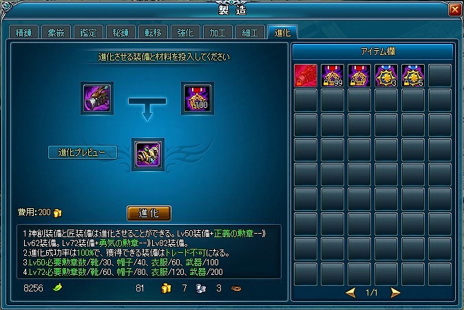Open the 進化プレビュー preview button
464x310 pixels.
click(x=83, y=153)
